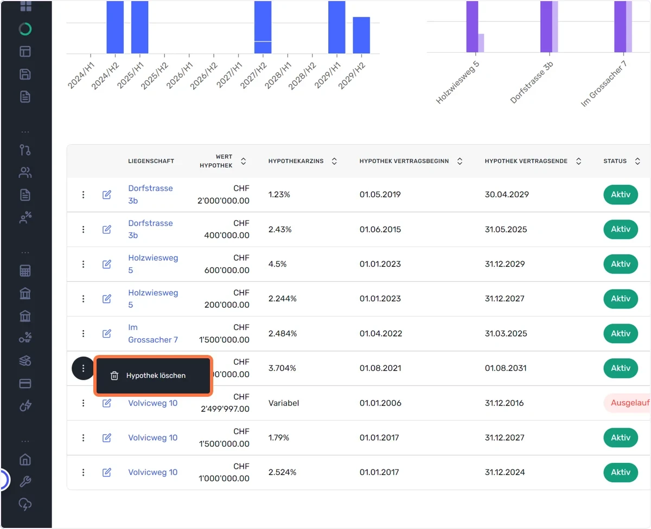
Task: Click the 3.704% interest rate cell
Action: tap(282, 368)
